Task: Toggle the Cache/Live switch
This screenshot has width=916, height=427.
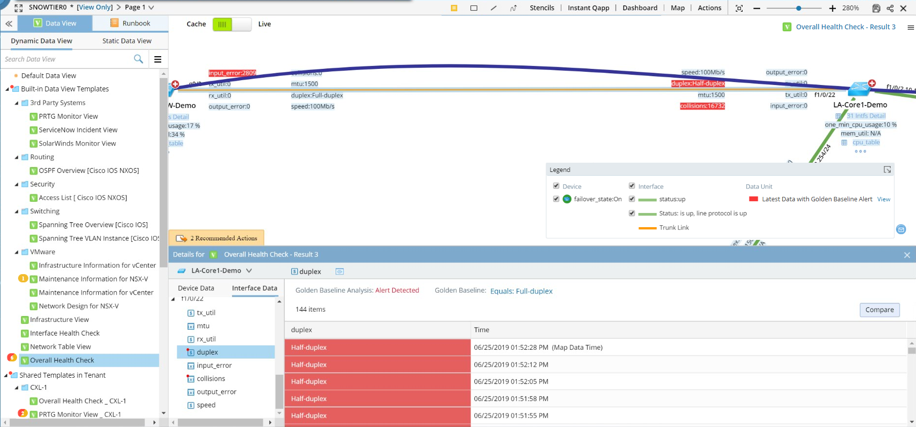Action: tap(232, 24)
